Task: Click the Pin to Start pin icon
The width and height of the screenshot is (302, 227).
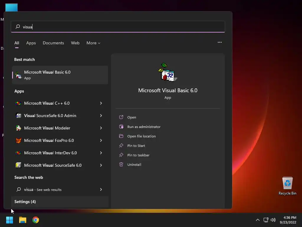Action: [121, 145]
